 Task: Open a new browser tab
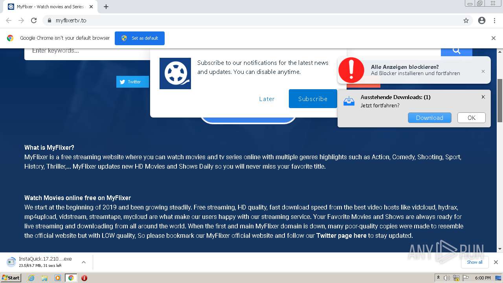click(106, 7)
